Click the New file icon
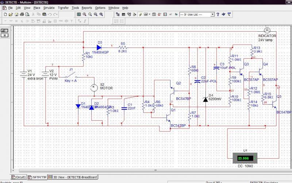The image size is (292, 183). pos(5,14)
